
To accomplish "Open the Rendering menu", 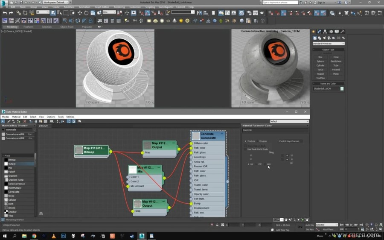I will coord(119,7).
